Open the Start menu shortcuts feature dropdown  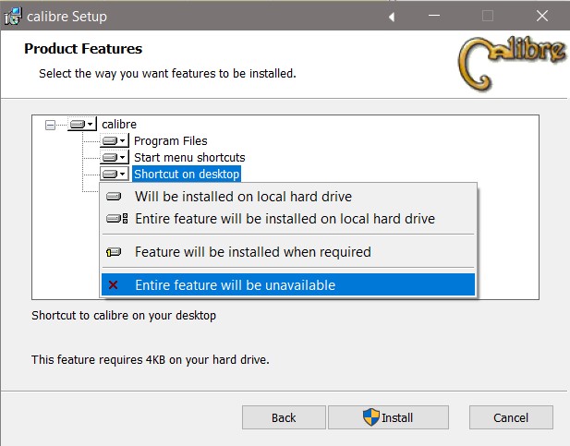[115, 157]
